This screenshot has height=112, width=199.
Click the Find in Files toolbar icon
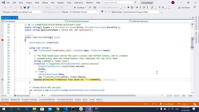pyautogui.click(x=90, y=7)
